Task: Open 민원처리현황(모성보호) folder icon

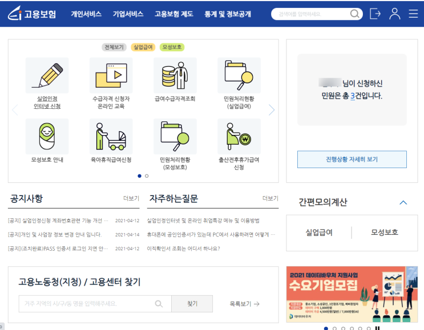Action: click(175, 136)
